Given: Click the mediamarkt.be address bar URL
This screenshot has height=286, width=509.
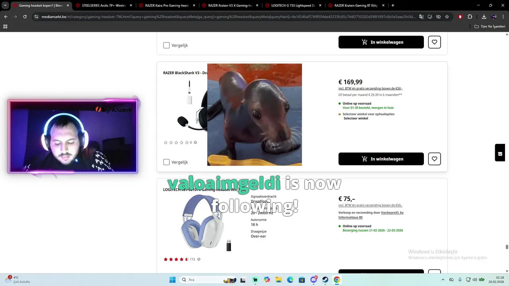Looking at the screenshot, I should click(228, 17).
